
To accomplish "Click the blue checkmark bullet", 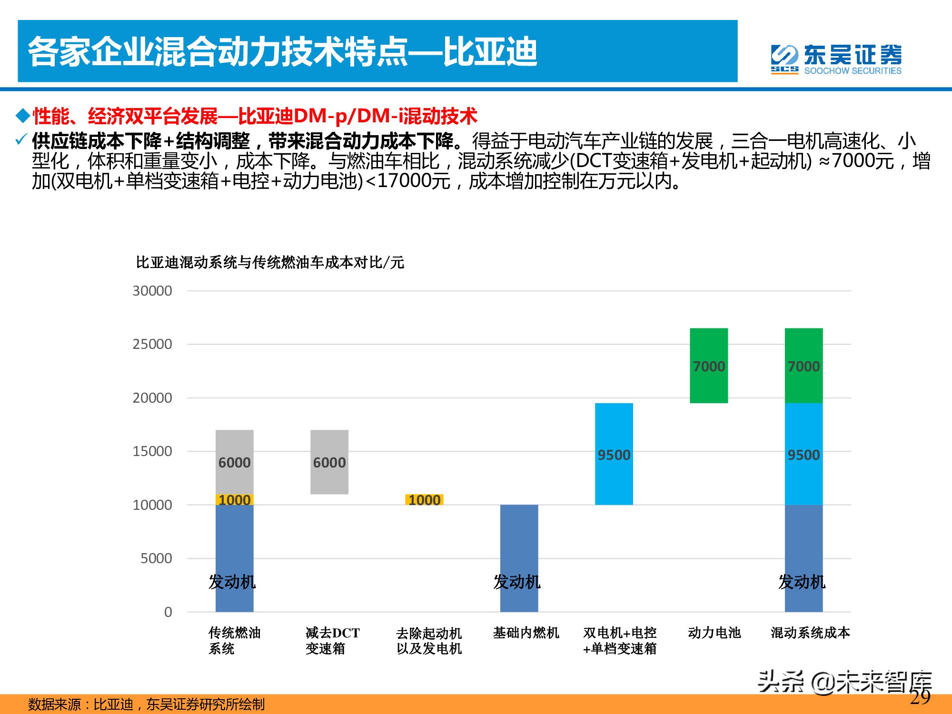I will click(21, 139).
